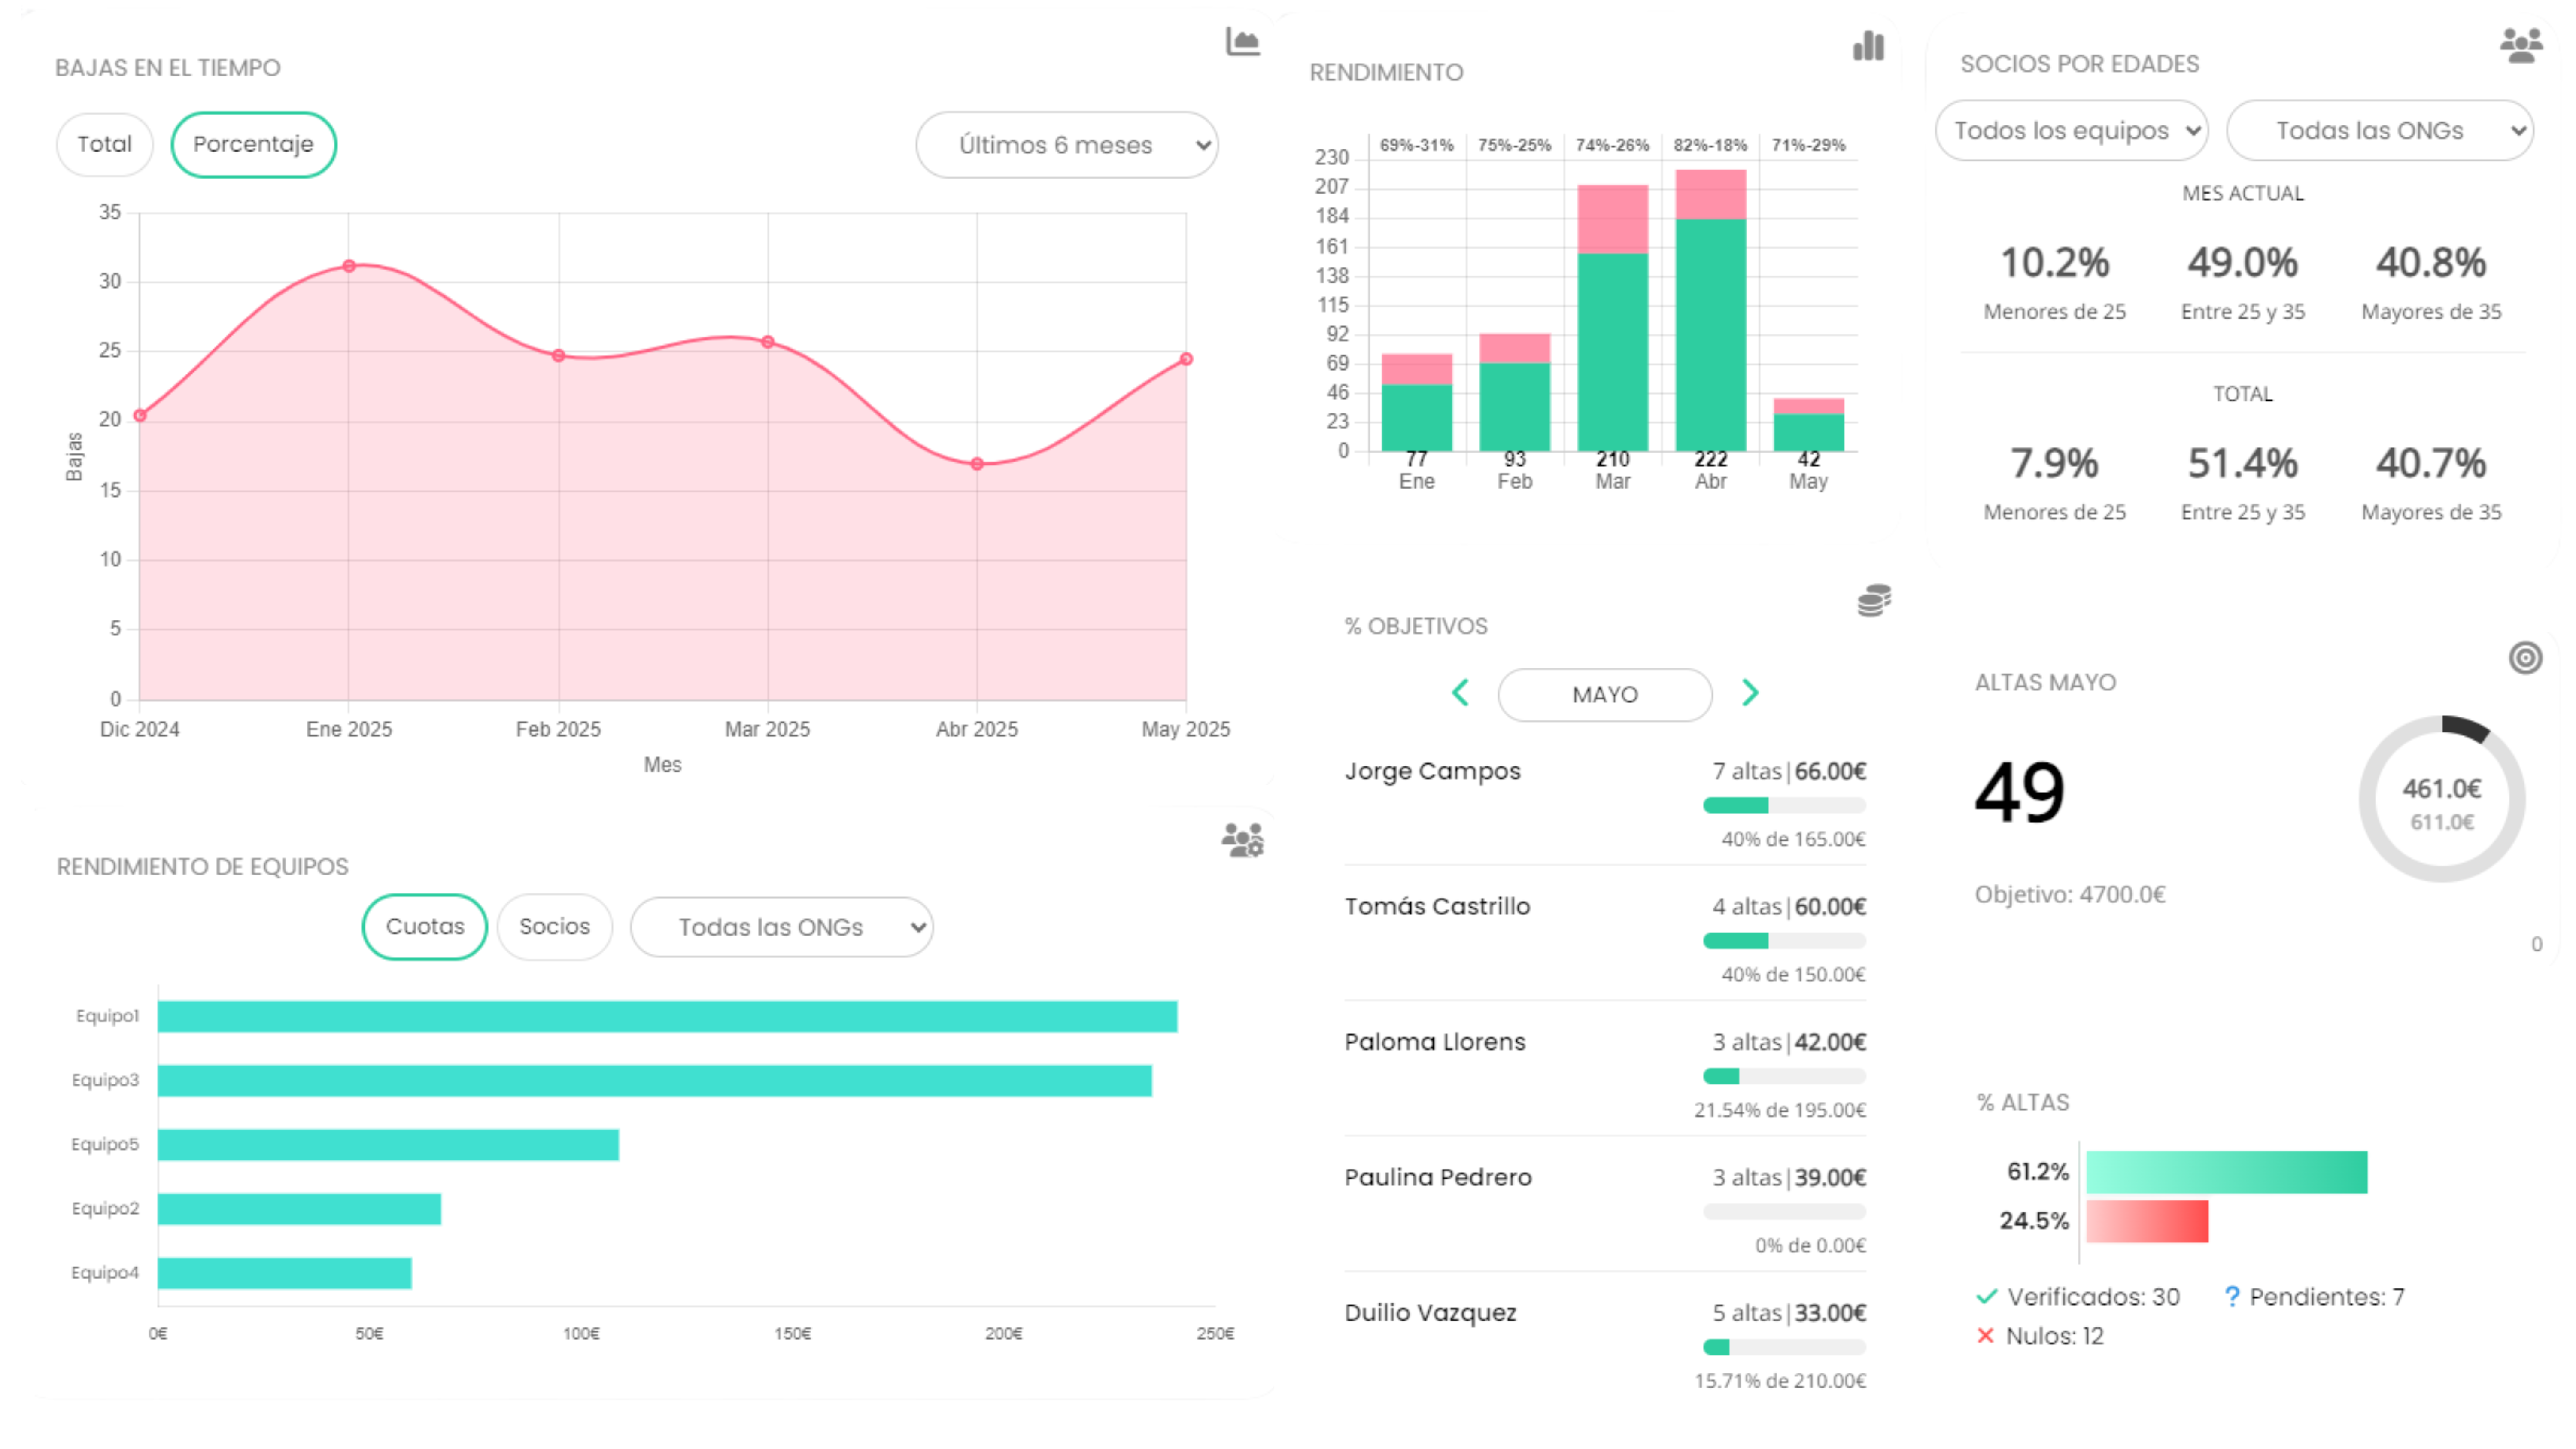Show team performance by Cuotas
Viewport: 2576px width, 1449px height.
pyautogui.click(x=424, y=926)
